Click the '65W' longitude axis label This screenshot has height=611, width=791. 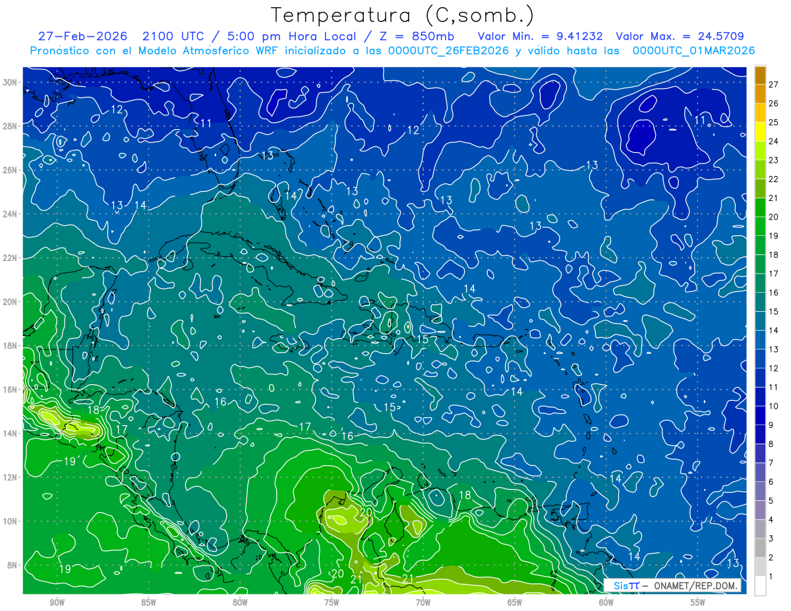tap(515, 602)
